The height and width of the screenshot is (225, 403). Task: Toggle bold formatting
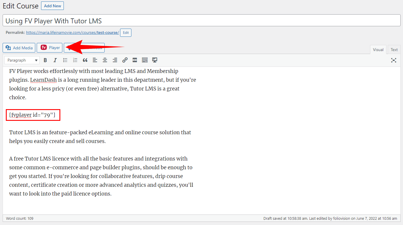(x=45, y=60)
